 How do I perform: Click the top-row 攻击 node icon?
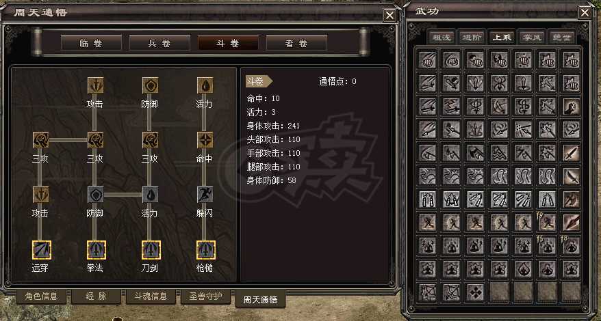[95, 85]
